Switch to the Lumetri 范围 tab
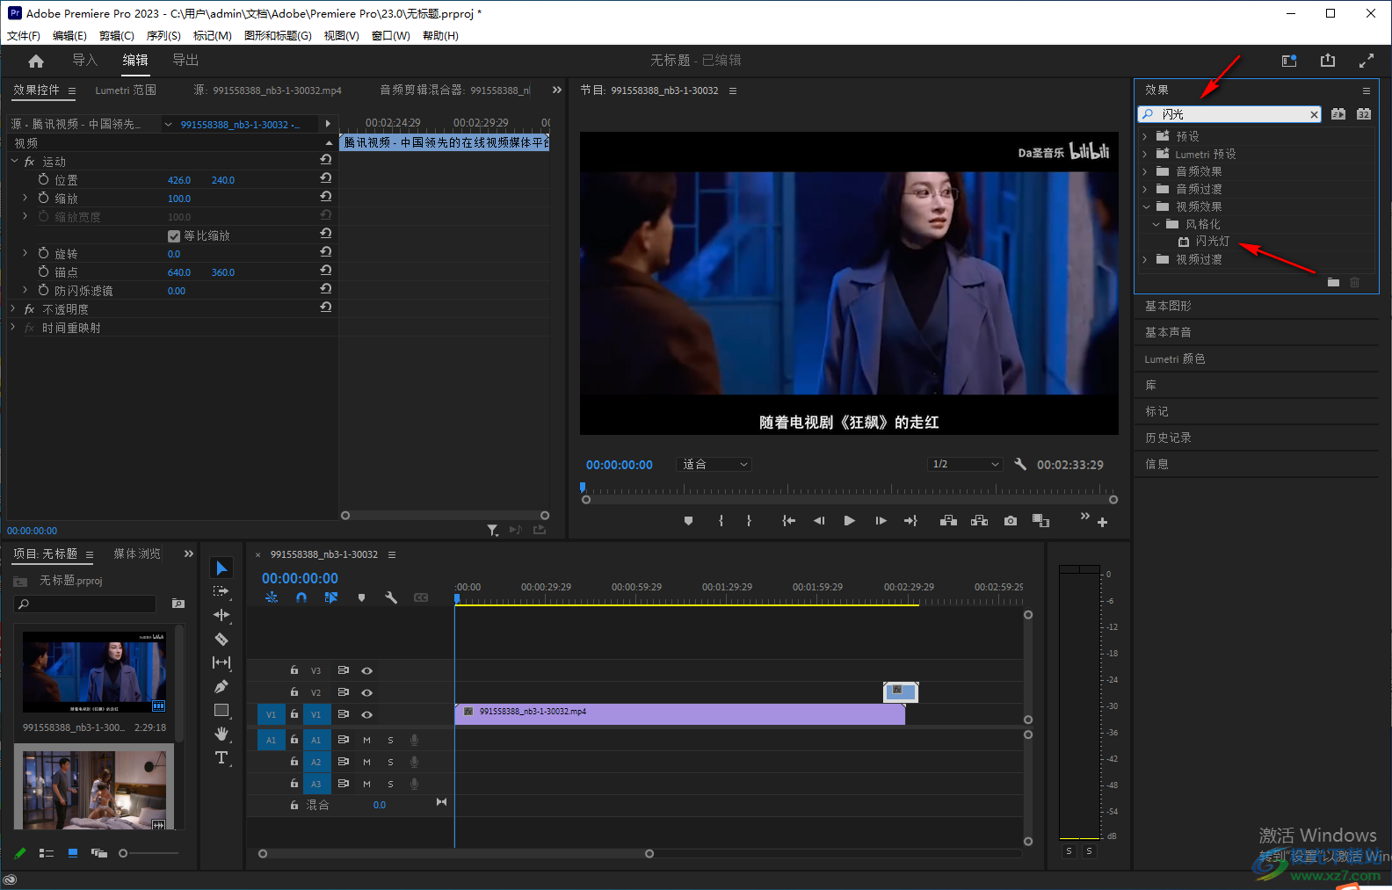Image resolution: width=1392 pixels, height=890 pixels. pos(126,90)
